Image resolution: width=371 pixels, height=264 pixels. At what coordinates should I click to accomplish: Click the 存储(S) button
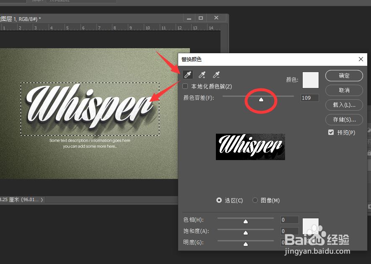tap(344, 119)
